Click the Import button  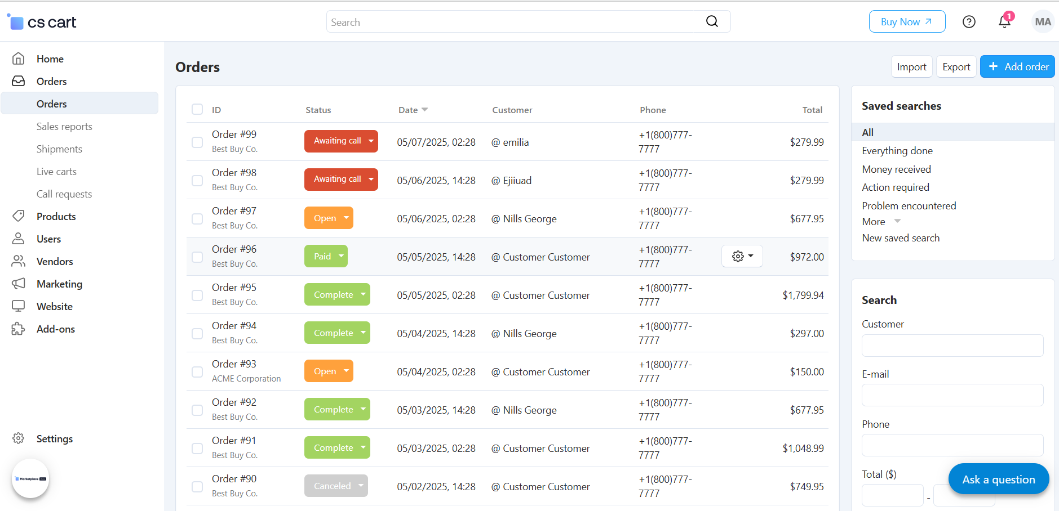click(911, 67)
